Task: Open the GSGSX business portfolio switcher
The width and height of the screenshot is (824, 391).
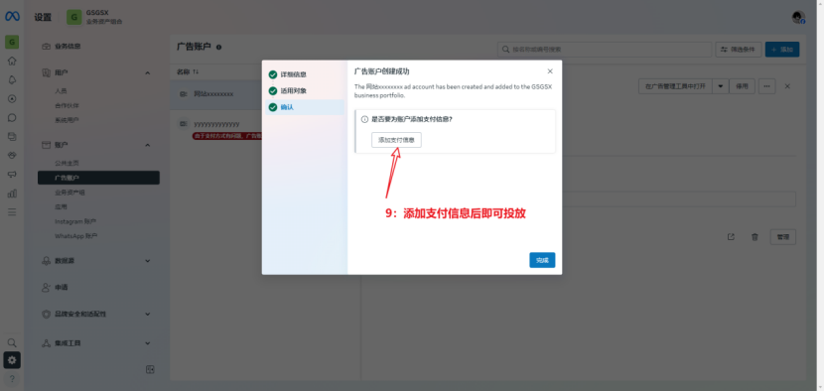Action: click(x=94, y=17)
